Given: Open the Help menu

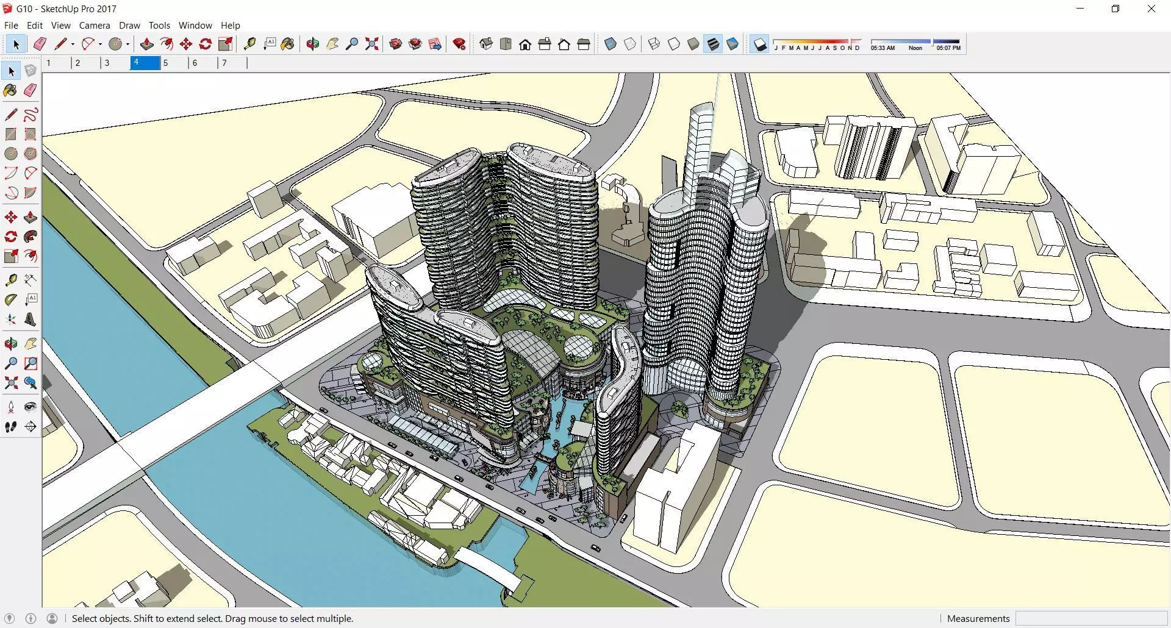Looking at the screenshot, I should coord(231,26).
